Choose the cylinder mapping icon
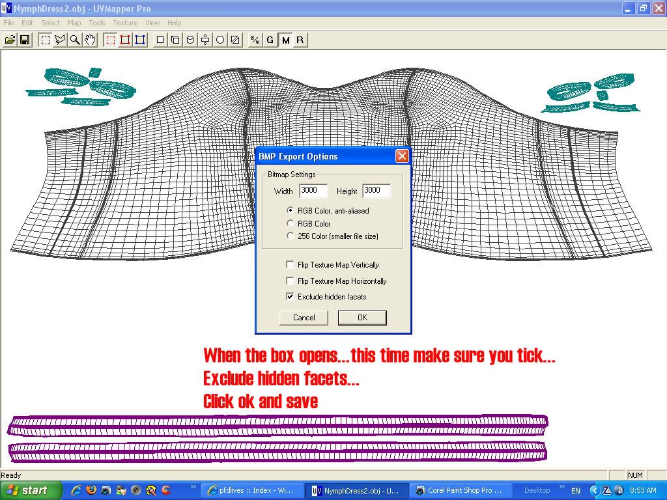The height and width of the screenshot is (500, 667). [190, 40]
